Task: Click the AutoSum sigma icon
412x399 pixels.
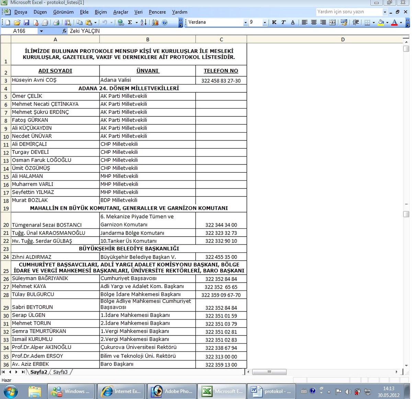Action: (x=130, y=23)
